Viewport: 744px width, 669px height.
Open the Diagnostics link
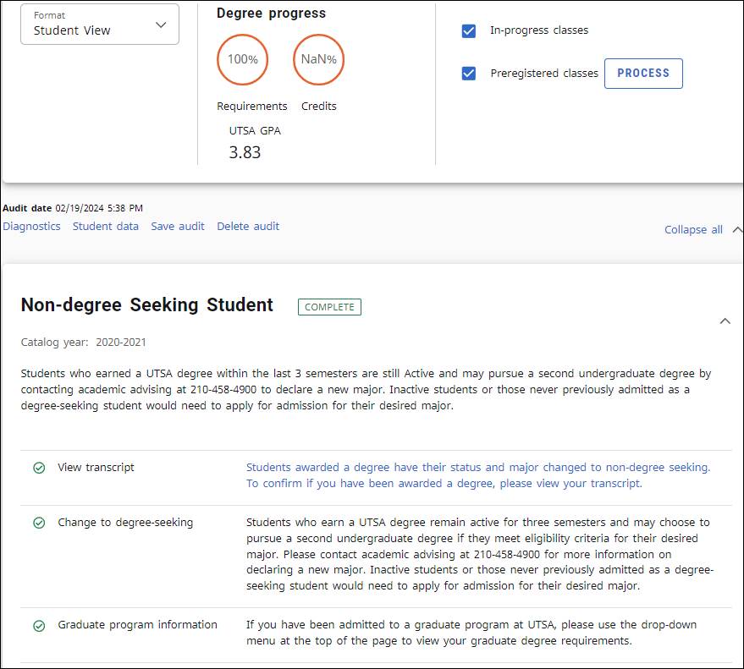click(x=31, y=227)
